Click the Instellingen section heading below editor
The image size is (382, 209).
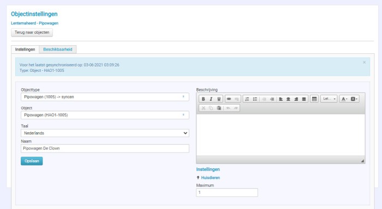(208, 169)
